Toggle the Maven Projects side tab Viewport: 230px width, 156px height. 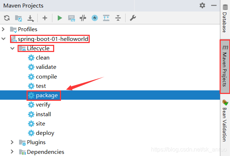pos(225,66)
